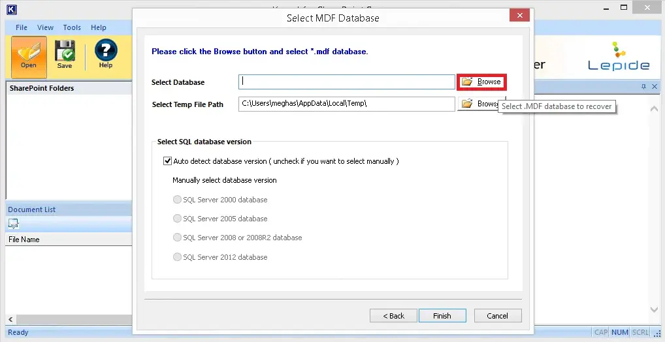Click the Help toolbar icon
Image resolution: width=665 pixels, height=342 pixels.
pos(106,54)
